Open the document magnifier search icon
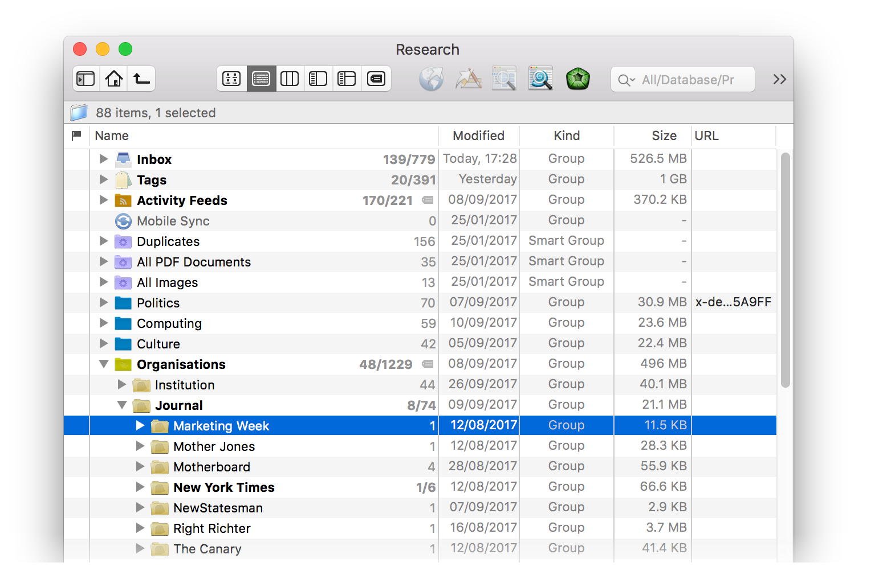Screen dimensions: 879x579 pos(504,79)
